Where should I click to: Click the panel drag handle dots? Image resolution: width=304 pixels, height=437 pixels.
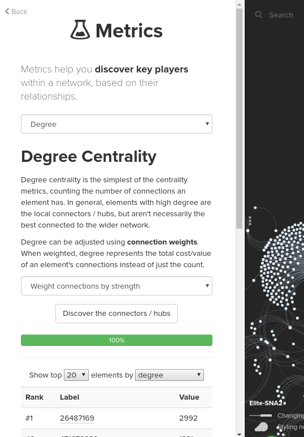pos(250,220)
